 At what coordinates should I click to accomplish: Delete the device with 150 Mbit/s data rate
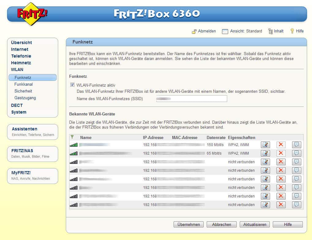[281, 145]
